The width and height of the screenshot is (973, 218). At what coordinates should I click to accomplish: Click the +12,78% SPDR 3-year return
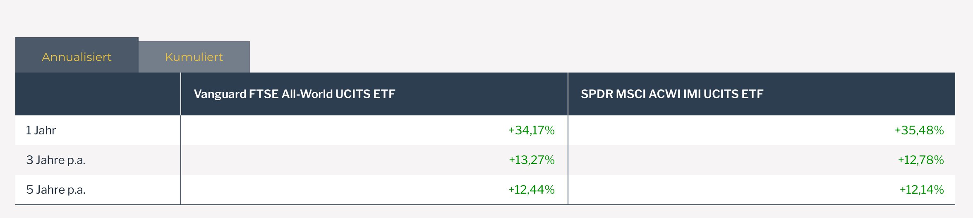920,160
